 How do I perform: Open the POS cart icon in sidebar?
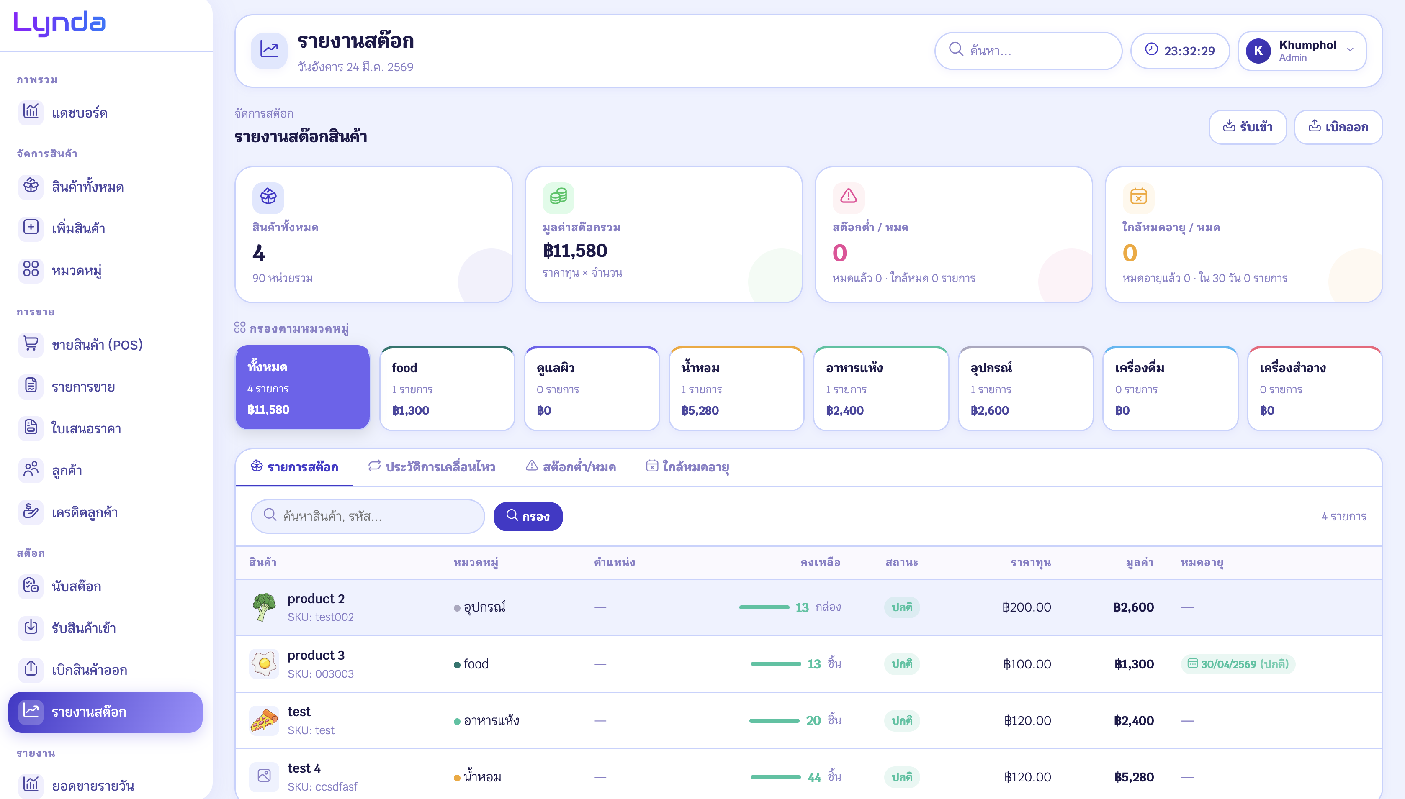pyautogui.click(x=31, y=344)
